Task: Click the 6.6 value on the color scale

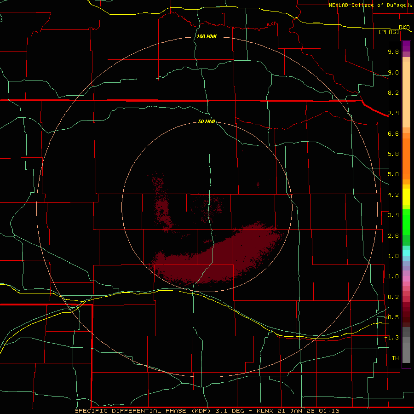Action: [393, 133]
